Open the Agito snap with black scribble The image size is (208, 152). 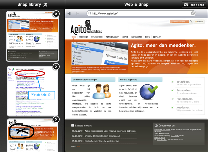[x=32, y=135]
